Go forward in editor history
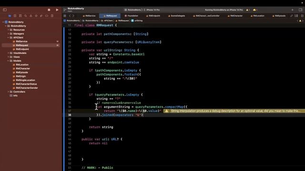Viewport: 305px width, 171px height. [73, 16]
